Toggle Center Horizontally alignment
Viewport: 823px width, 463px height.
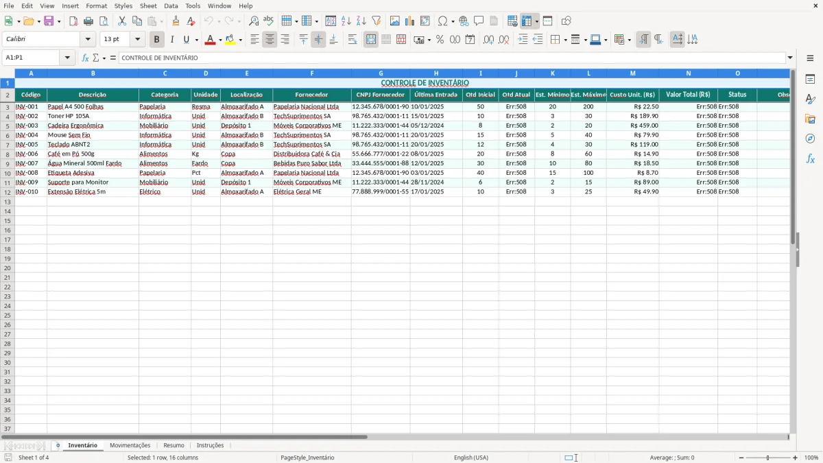[x=270, y=40]
